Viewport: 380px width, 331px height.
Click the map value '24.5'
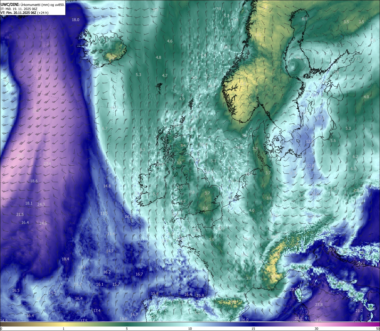click(x=43, y=223)
